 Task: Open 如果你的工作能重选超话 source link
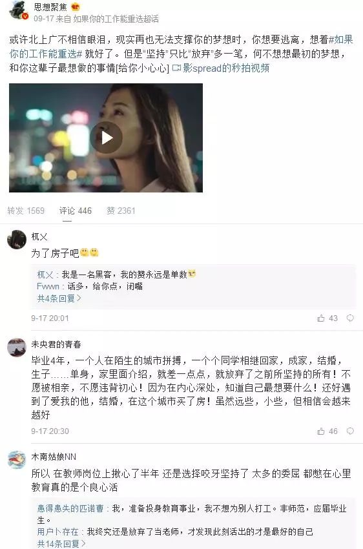tap(116, 19)
